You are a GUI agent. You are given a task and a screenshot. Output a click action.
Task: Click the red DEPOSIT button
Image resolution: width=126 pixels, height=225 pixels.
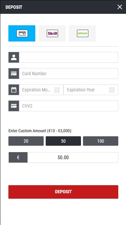[x=63, y=192]
